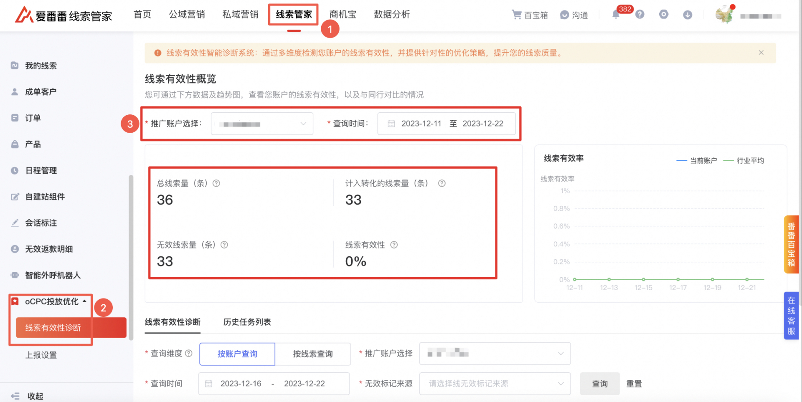Expand 无效标记来源 dropdown
802x402 pixels.
(495, 384)
